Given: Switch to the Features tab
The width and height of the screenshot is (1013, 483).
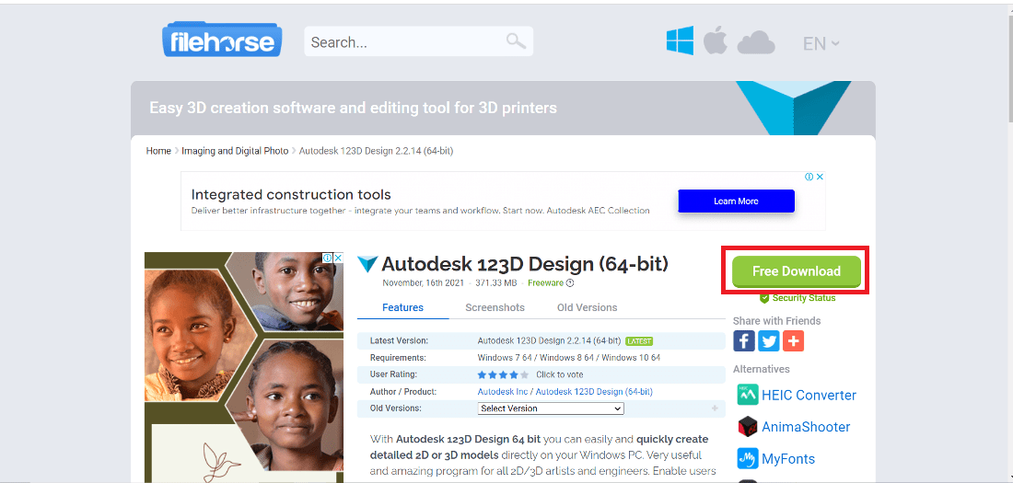Looking at the screenshot, I should [x=402, y=307].
